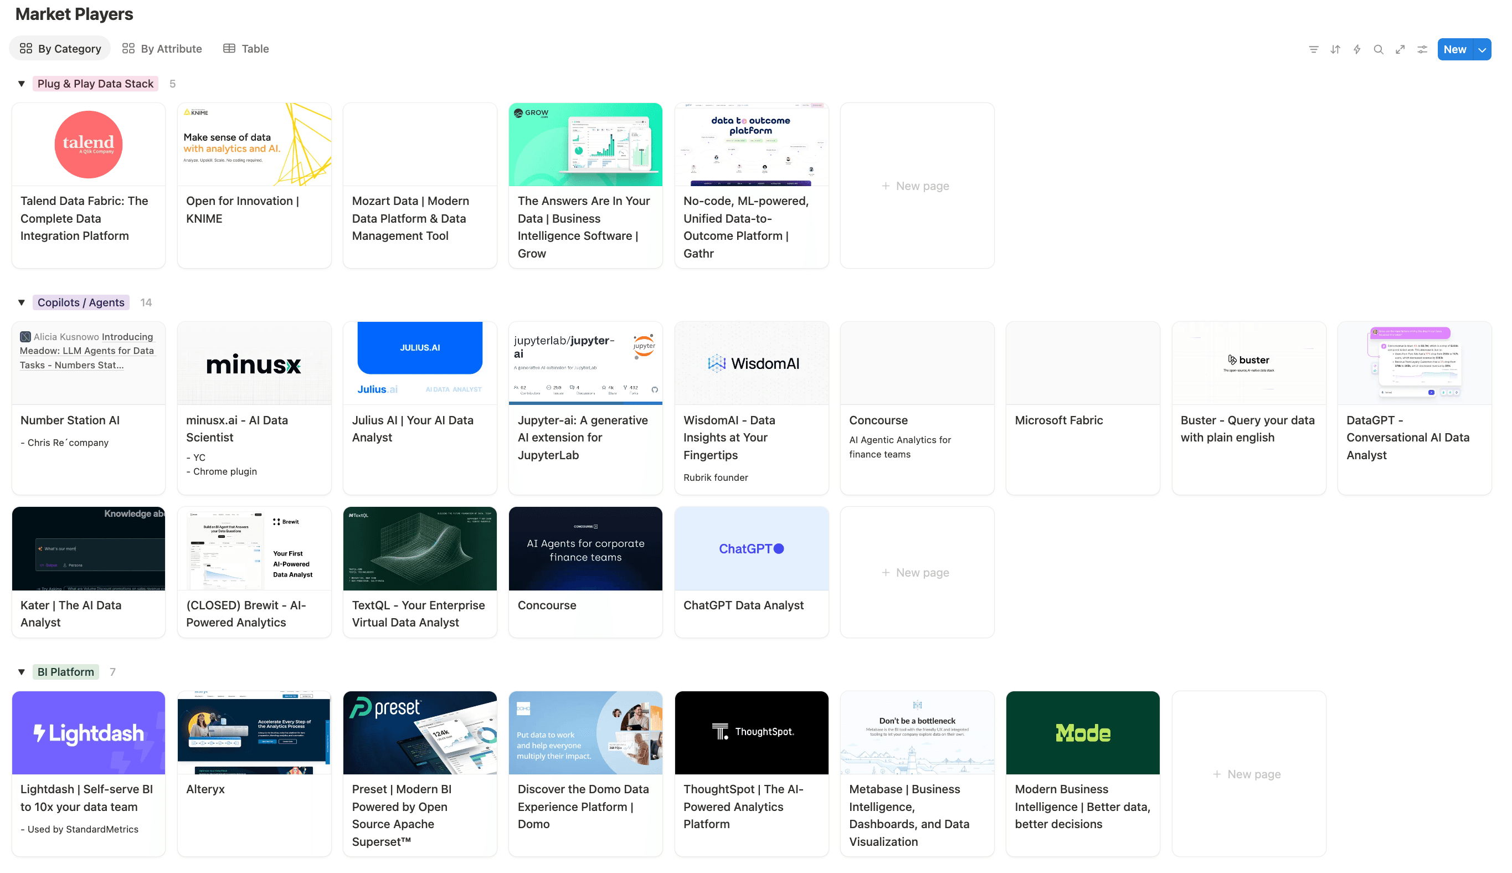
Task: Open the TextQL cover image
Action: click(x=420, y=548)
